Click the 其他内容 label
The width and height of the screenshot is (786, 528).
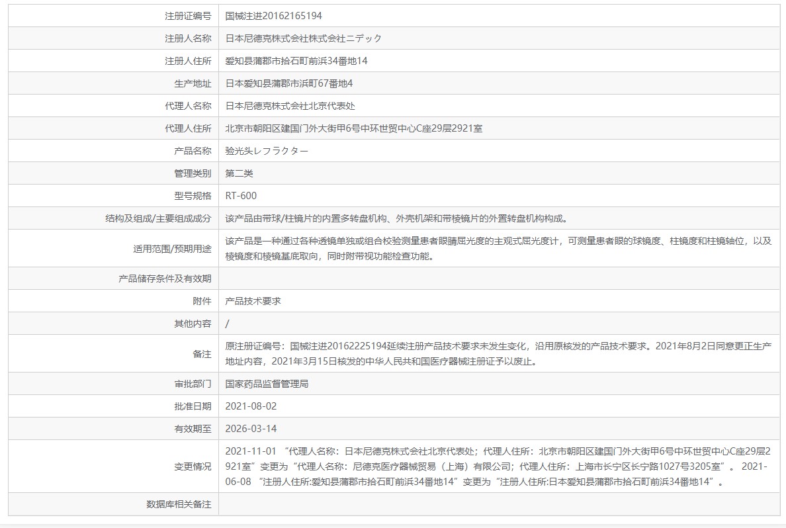[x=193, y=324]
